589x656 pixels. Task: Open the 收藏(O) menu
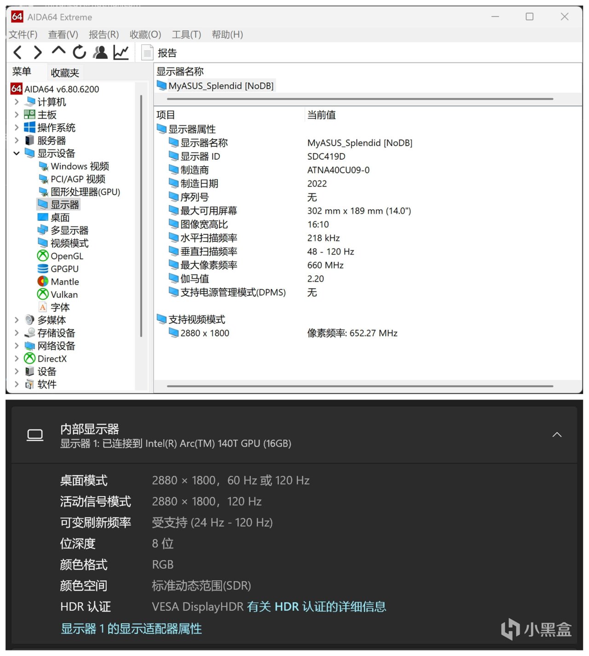point(145,35)
